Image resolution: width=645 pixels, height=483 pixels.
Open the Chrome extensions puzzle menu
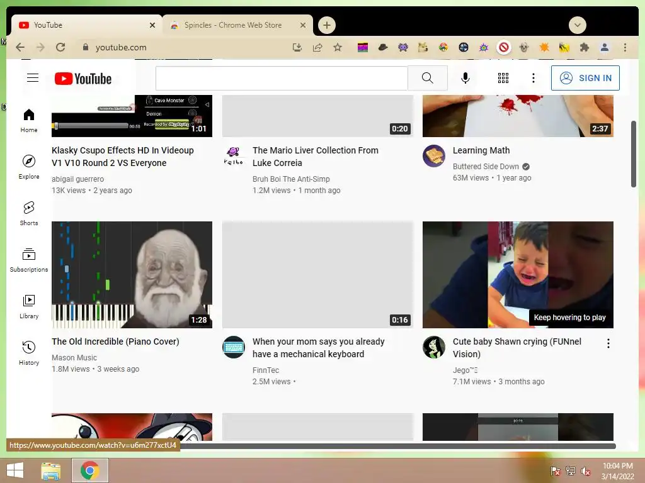pyautogui.click(x=584, y=47)
